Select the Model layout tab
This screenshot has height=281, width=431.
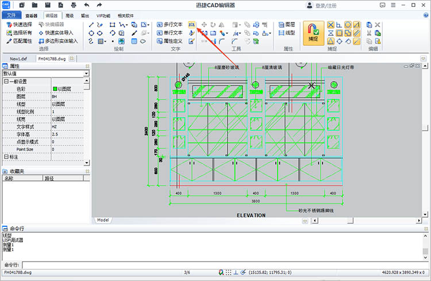coord(103,220)
